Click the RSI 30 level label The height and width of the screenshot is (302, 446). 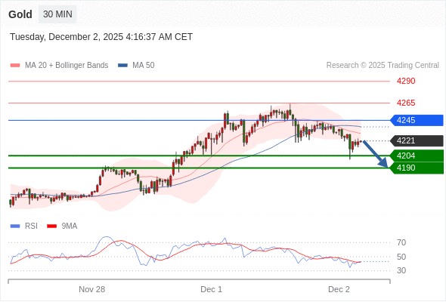tap(401, 270)
